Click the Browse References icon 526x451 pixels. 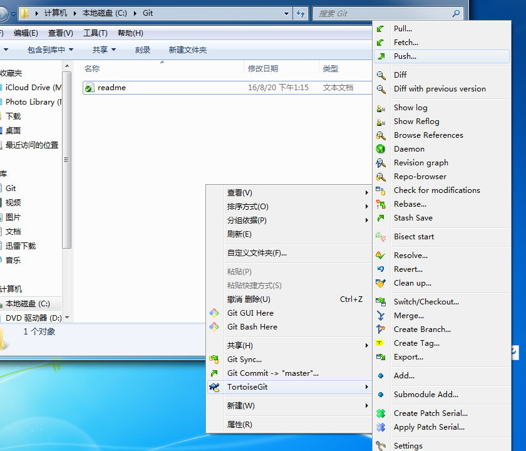coord(381,135)
